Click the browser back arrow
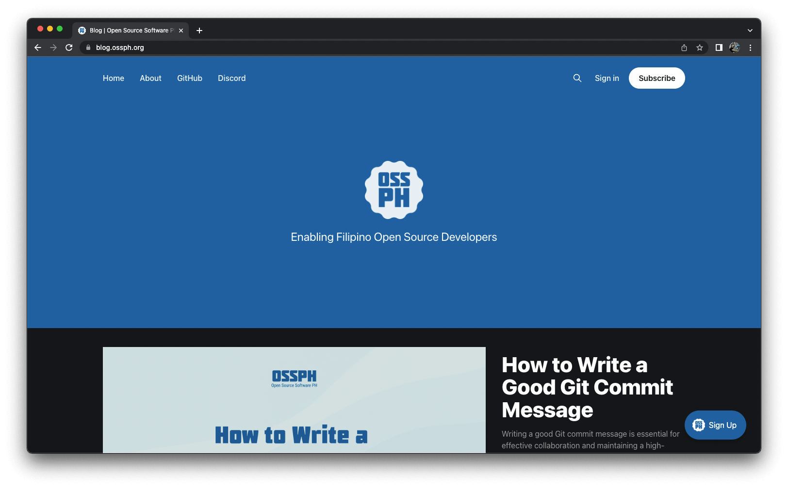788x489 pixels. [38, 47]
